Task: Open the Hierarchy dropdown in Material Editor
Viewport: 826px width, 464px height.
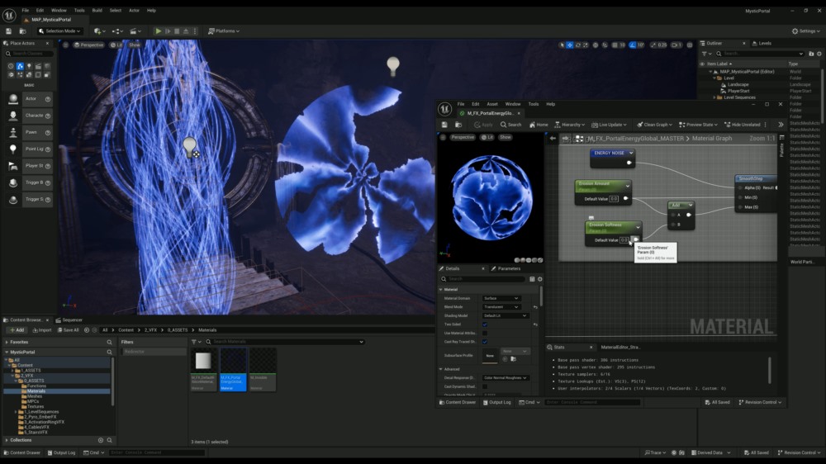Action: pos(569,125)
